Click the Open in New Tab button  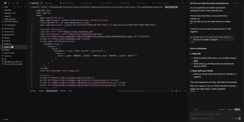(171, 7)
